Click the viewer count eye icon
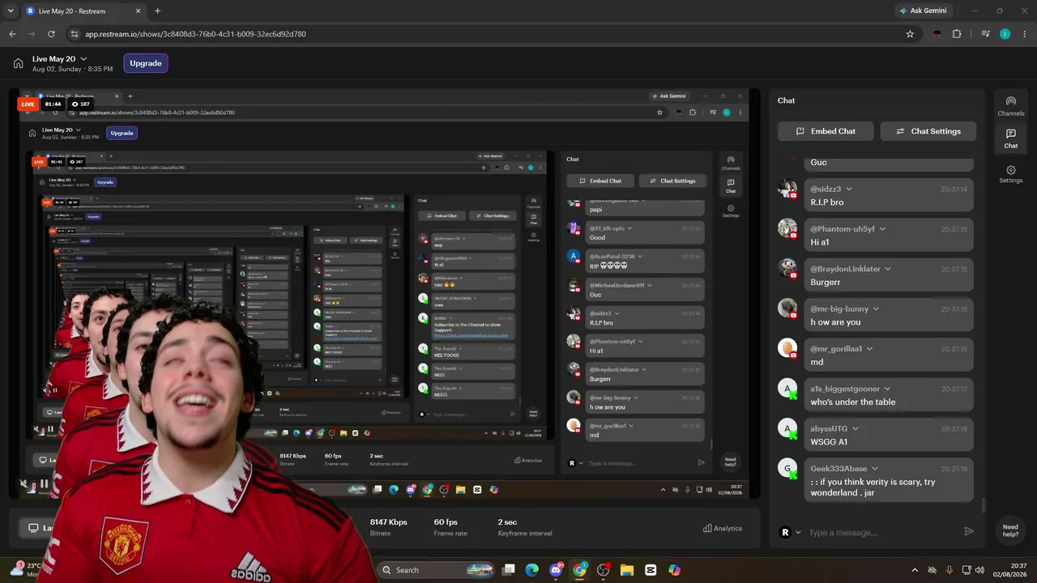The height and width of the screenshot is (583, 1037). (75, 104)
